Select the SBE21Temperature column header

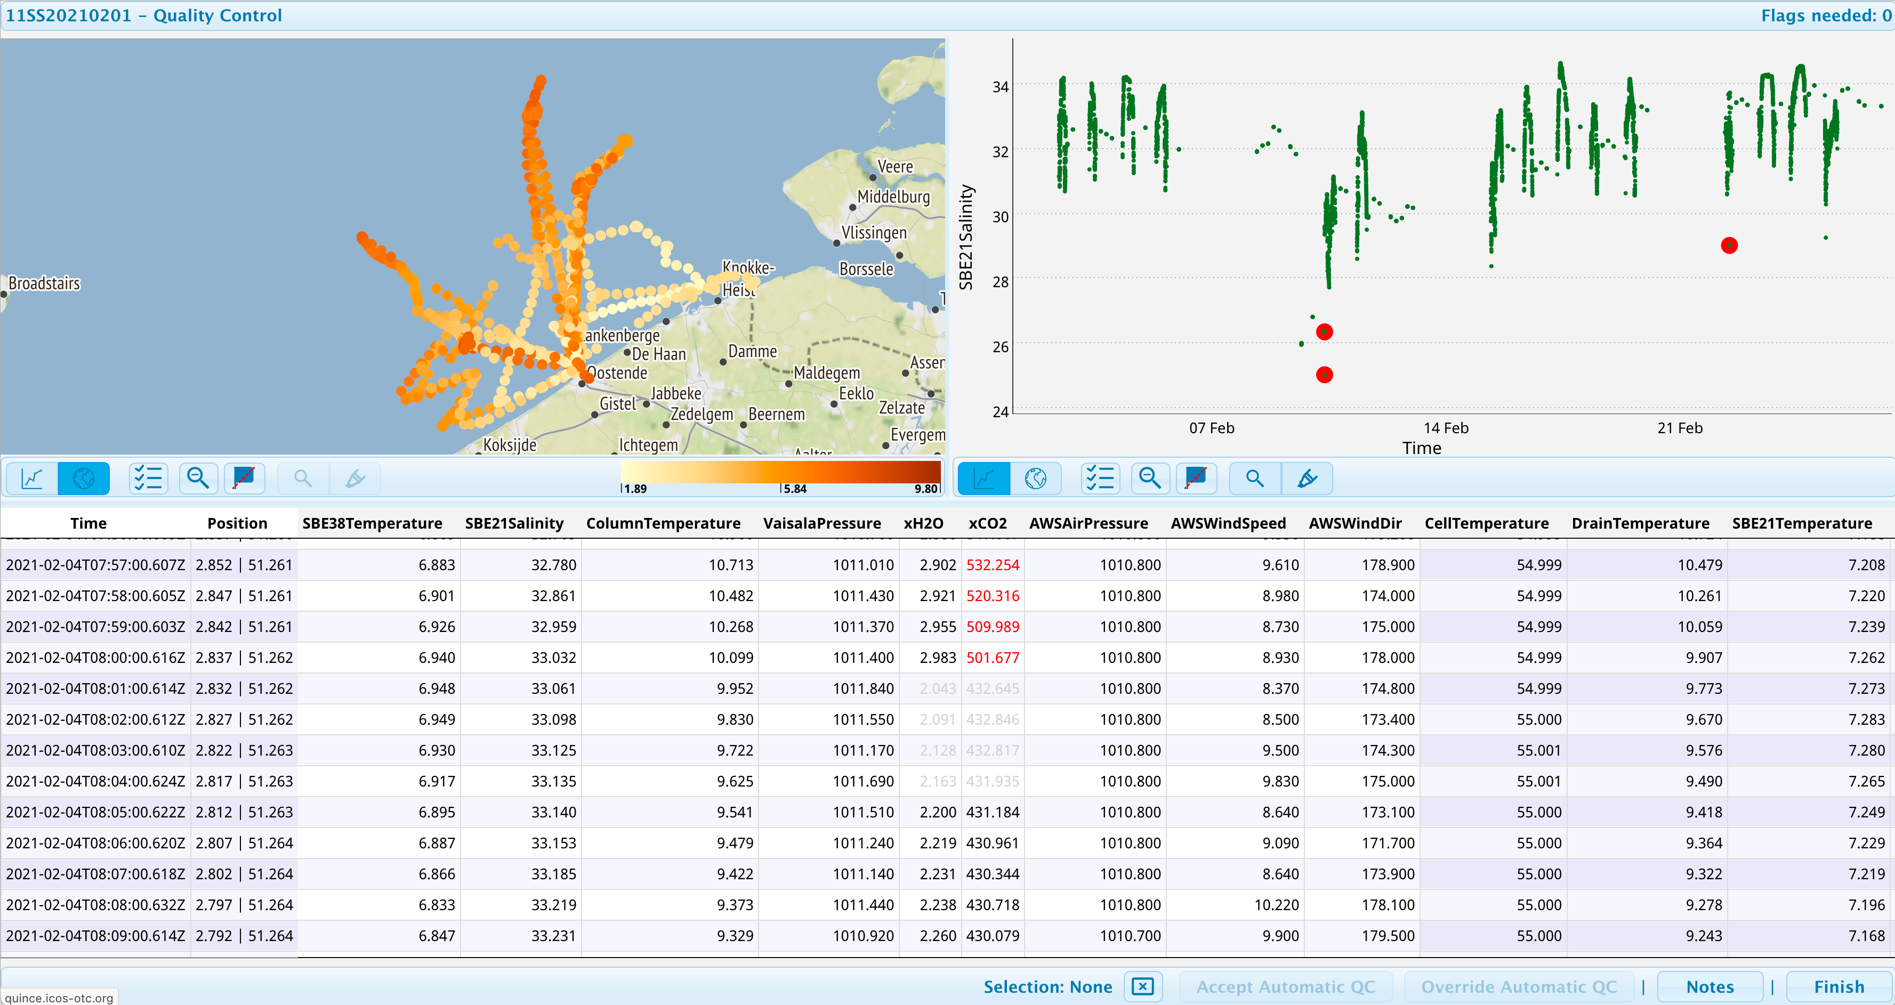[1802, 523]
